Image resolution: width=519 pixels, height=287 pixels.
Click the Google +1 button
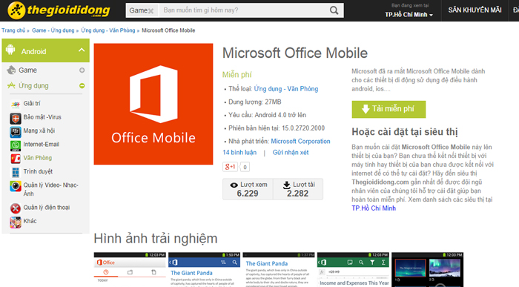click(230, 167)
